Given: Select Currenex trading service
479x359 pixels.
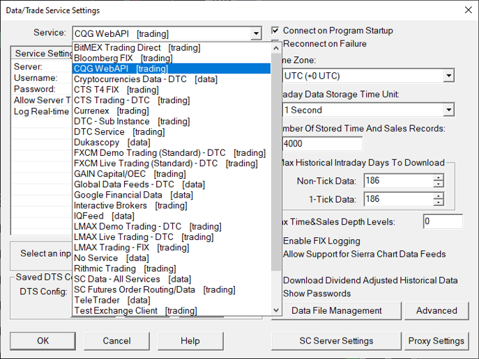Looking at the screenshot, I should pyautogui.click(x=172, y=111).
